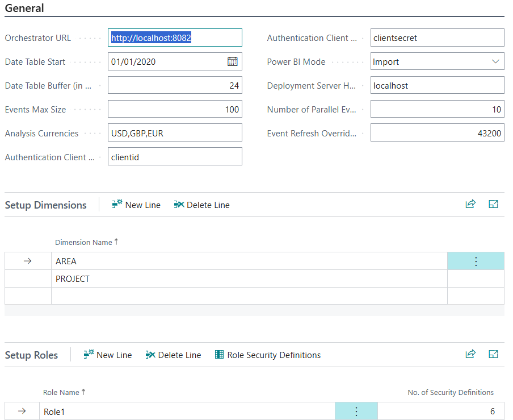Click the Orchestrator URL field

pyautogui.click(x=175, y=38)
